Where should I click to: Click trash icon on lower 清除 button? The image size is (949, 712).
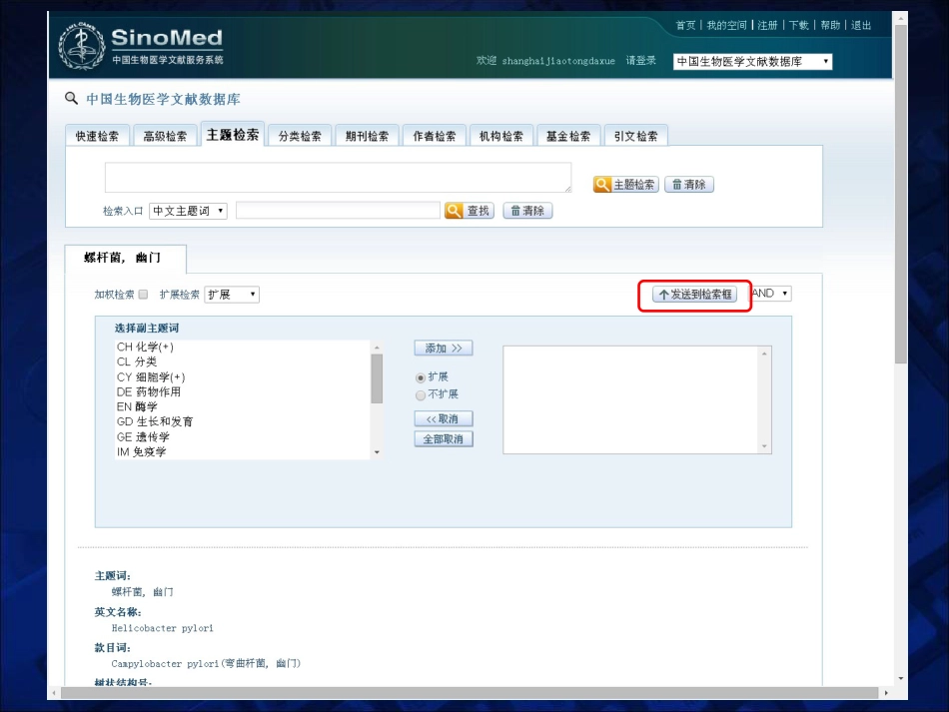click(515, 211)
